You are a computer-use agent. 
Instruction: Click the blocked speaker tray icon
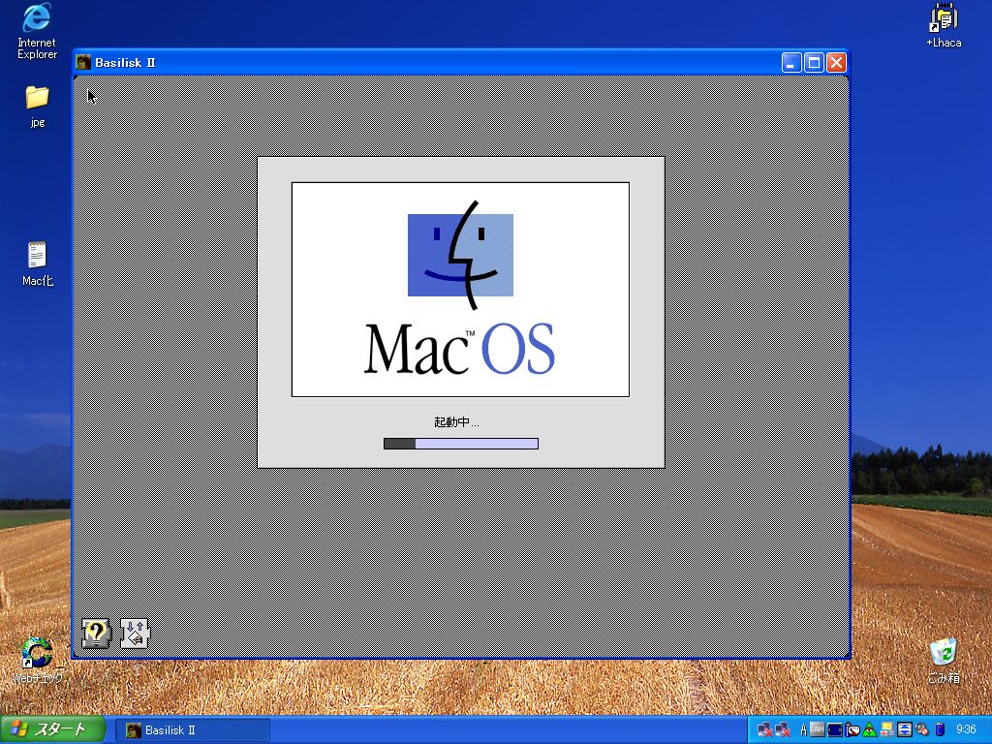click(x=922, y=730)
